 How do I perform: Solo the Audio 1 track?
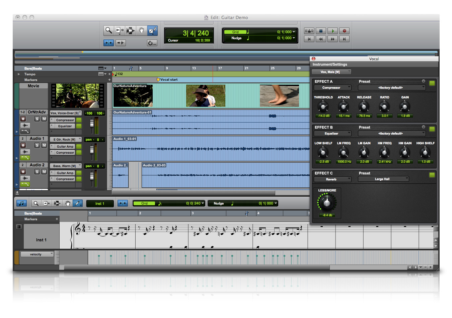click(37, 145)
